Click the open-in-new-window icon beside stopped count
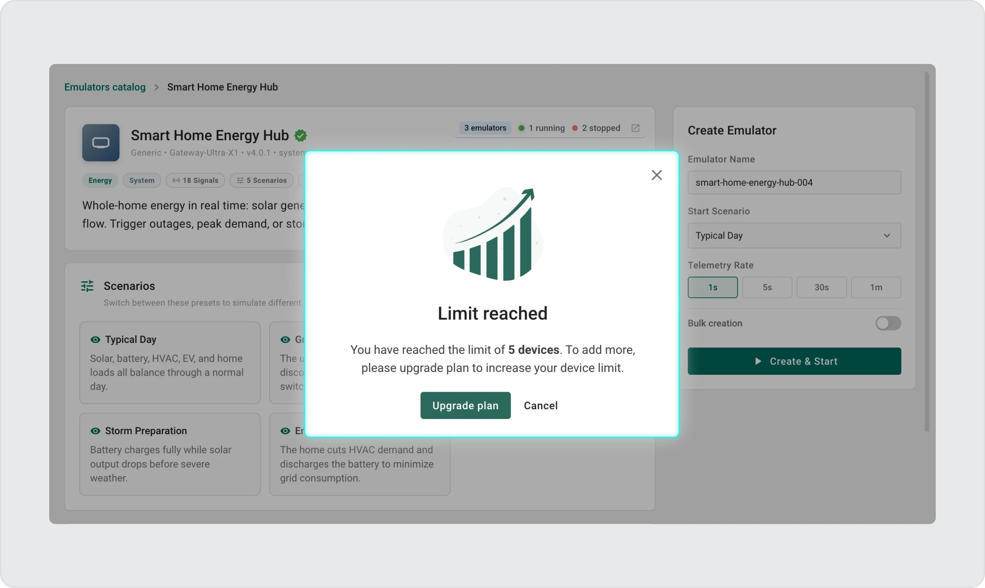This screenshot has width=985, height=588. tap(635, 128)
